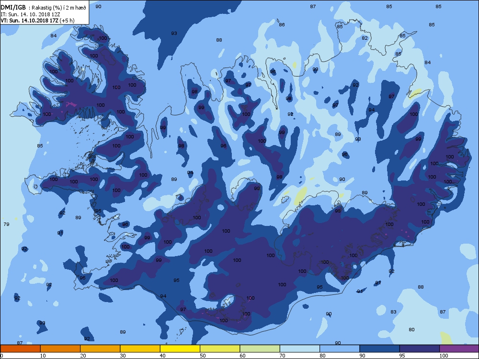The image size is (479, 359).
Task: Click the legend scale label '10'
Action: point(43,356)
